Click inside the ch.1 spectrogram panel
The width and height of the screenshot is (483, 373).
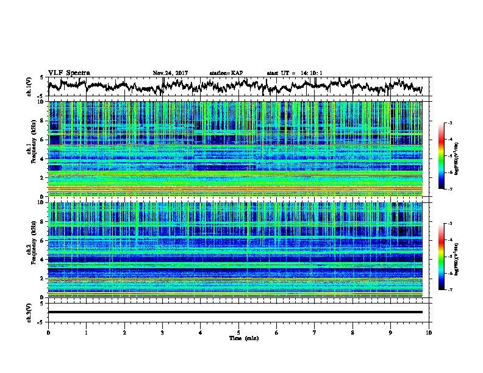click(235, 149)
